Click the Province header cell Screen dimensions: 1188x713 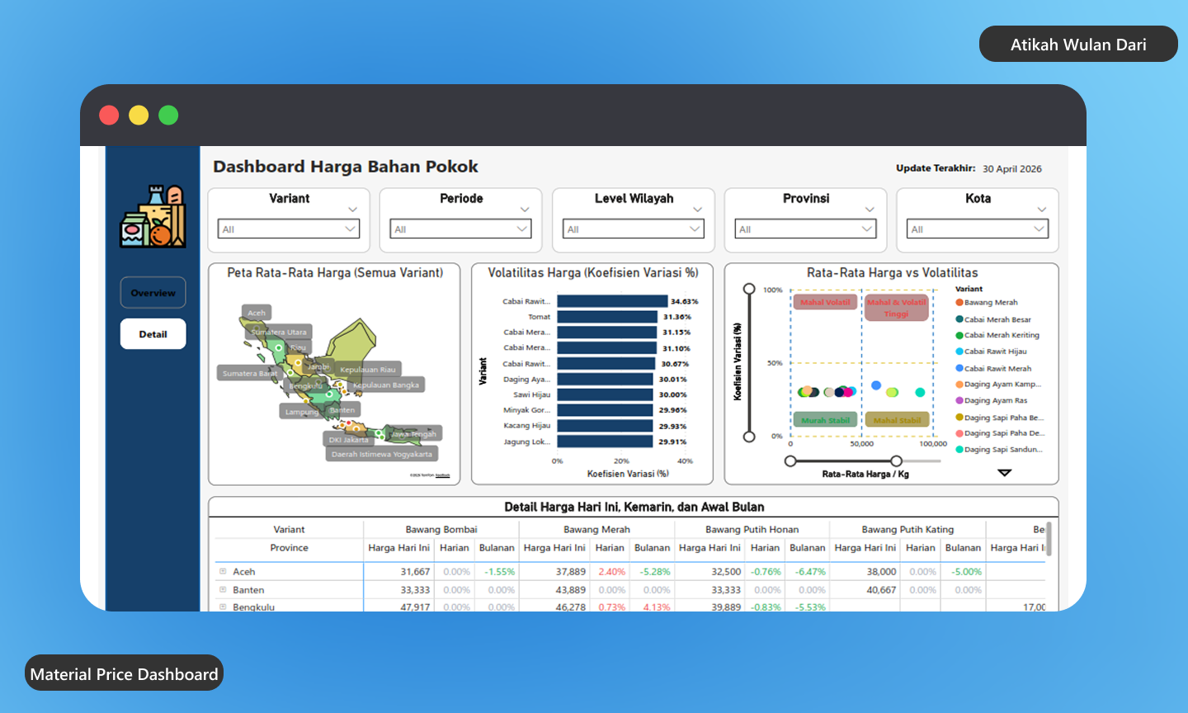point(289,547)
